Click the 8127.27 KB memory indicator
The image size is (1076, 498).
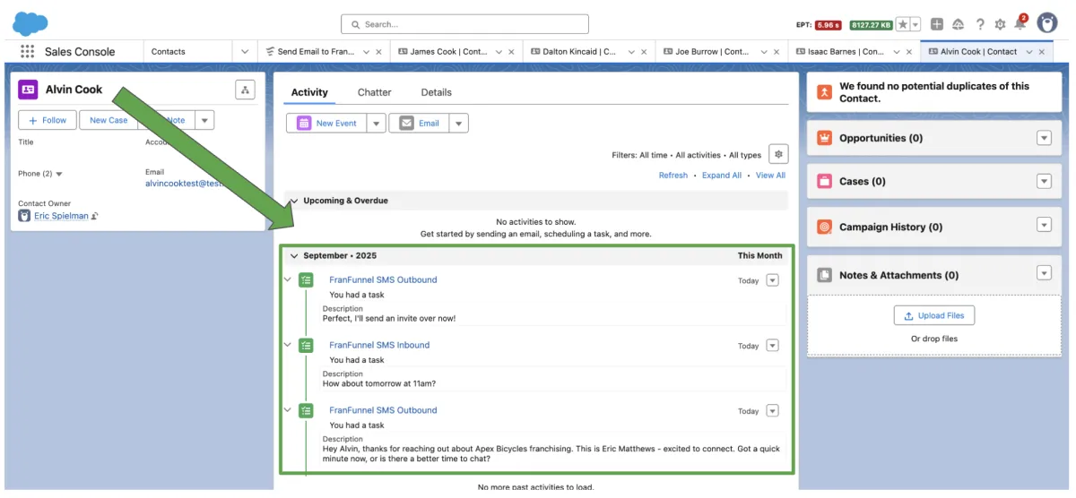tap(870, 25)
